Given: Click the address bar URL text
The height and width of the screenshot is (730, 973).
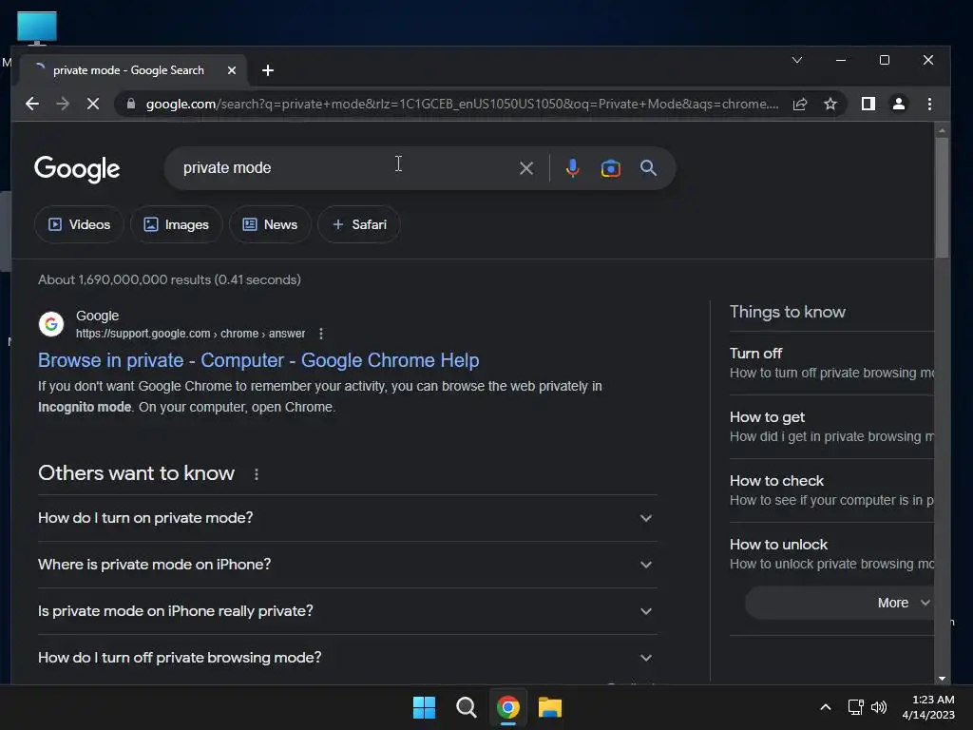Looking at the screenshot, I should coord(463,104).
